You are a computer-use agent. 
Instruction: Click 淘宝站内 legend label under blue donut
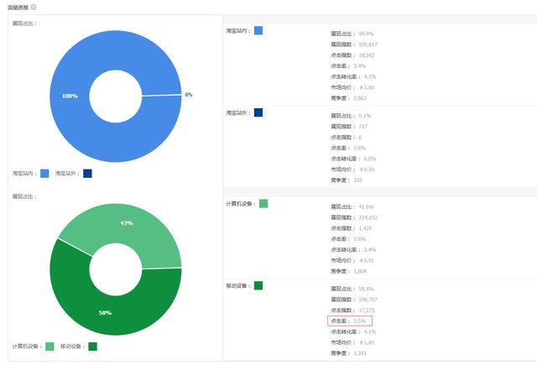(24, 174)
